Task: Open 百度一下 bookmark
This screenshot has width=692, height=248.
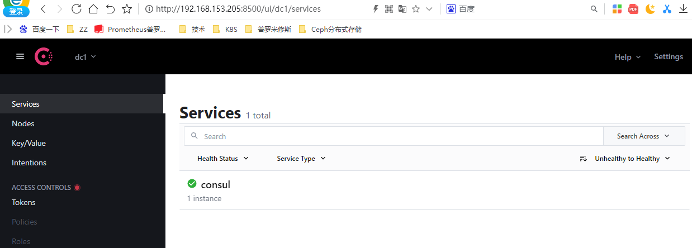Action: [40, 29]
